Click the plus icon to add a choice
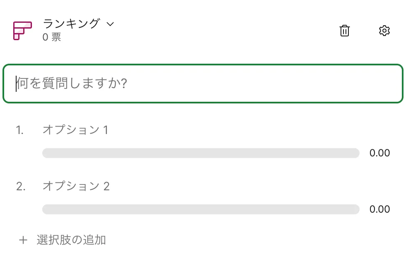Viewport: 406px width, 278px height. point(23,240)
